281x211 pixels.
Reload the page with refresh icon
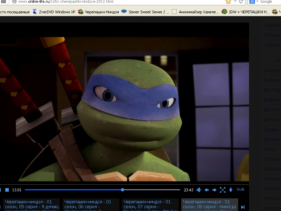pos(241,2)
